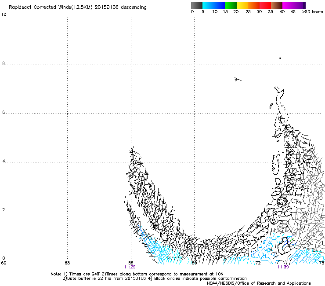Click the isolated wind barb near 7.4N, 71E
The width and height of the screenshot is (325, 286).
pos(238,79)
